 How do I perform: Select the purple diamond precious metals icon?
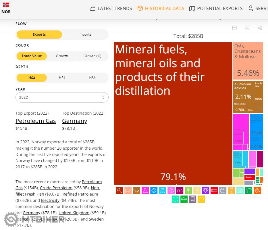coord(205,190)
